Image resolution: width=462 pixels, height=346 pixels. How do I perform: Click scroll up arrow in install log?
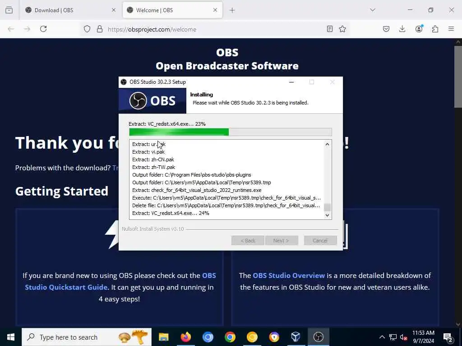click(327, 144)
